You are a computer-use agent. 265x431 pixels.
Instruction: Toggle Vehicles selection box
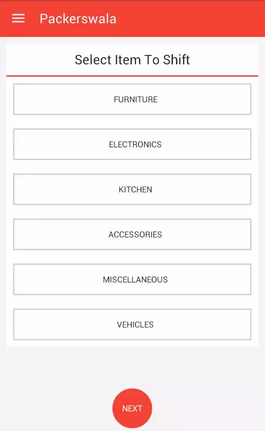132,325
